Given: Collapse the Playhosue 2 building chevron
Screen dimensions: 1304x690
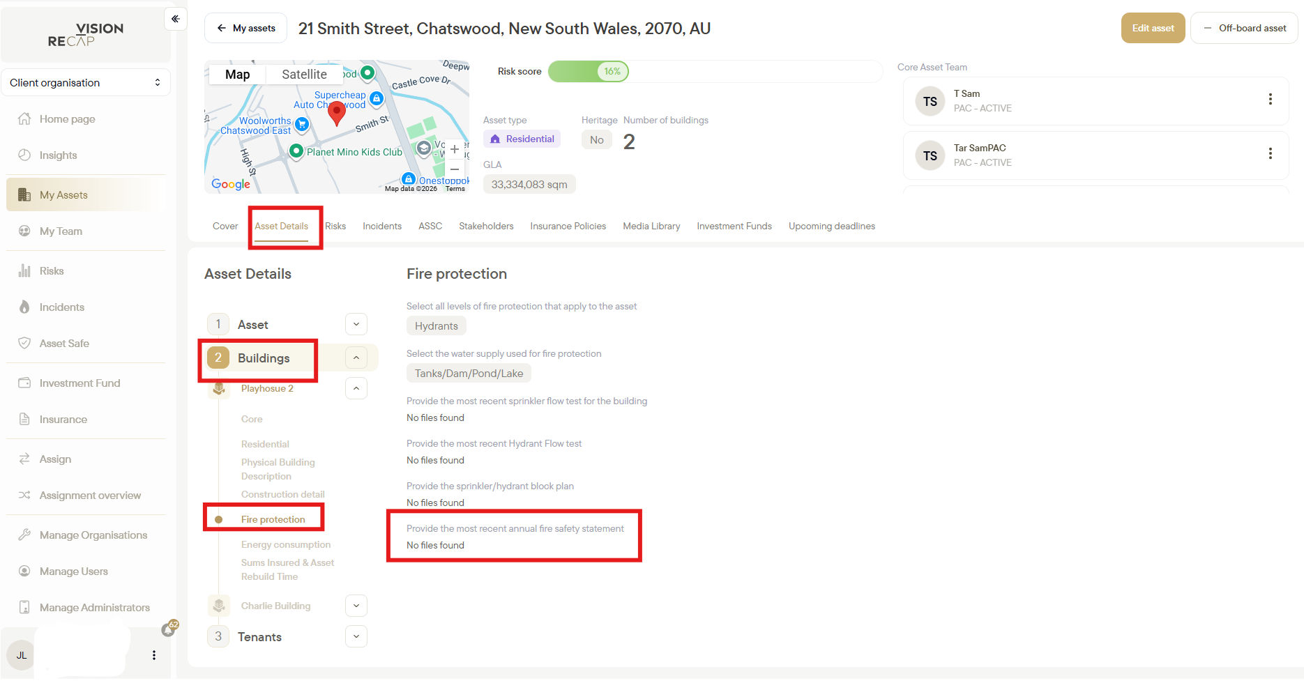Looking at the screenshot, I should pyautogui.click(x=356, y=388).
